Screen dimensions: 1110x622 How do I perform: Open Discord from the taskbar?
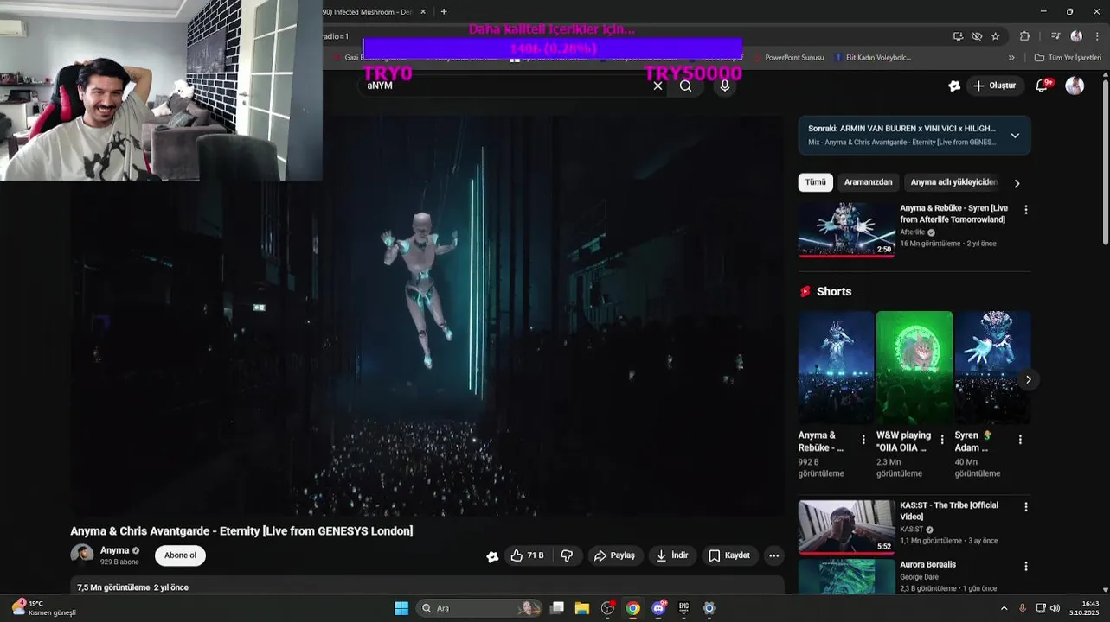point(658,608)
